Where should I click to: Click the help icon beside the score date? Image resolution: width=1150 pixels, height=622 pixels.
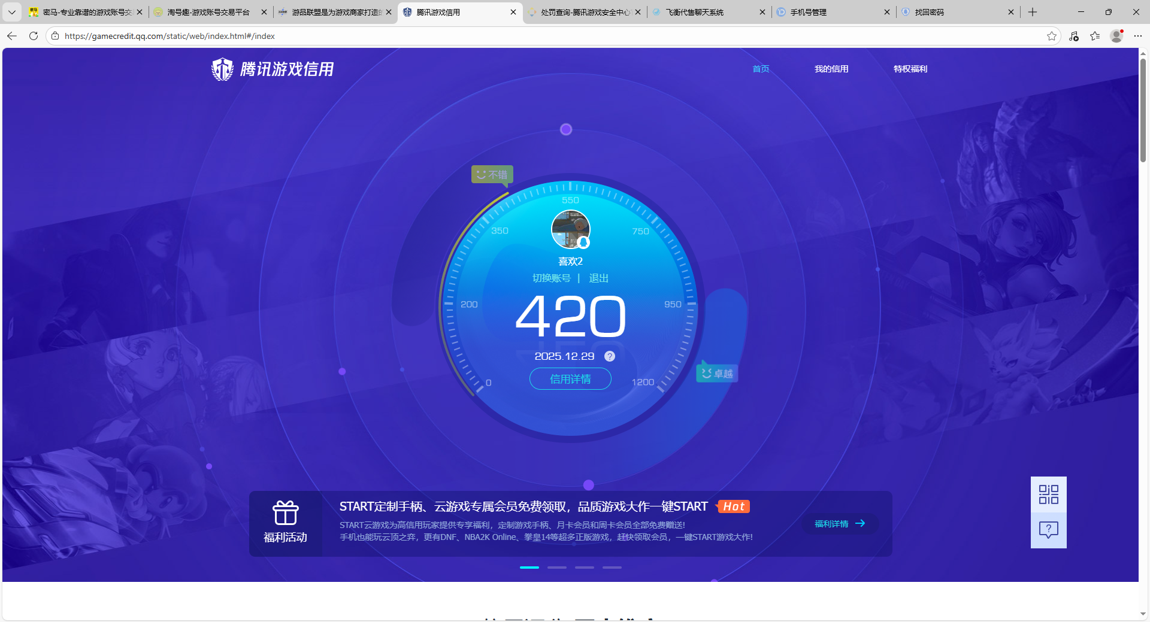610,356
